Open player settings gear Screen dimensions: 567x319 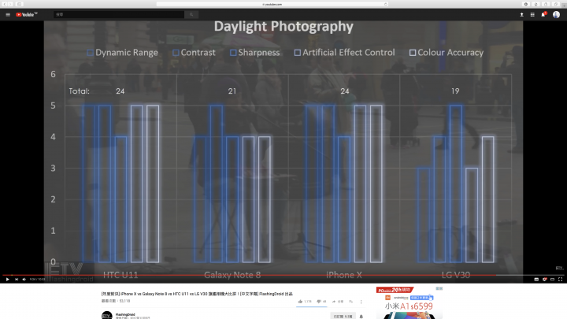point(545,279)
